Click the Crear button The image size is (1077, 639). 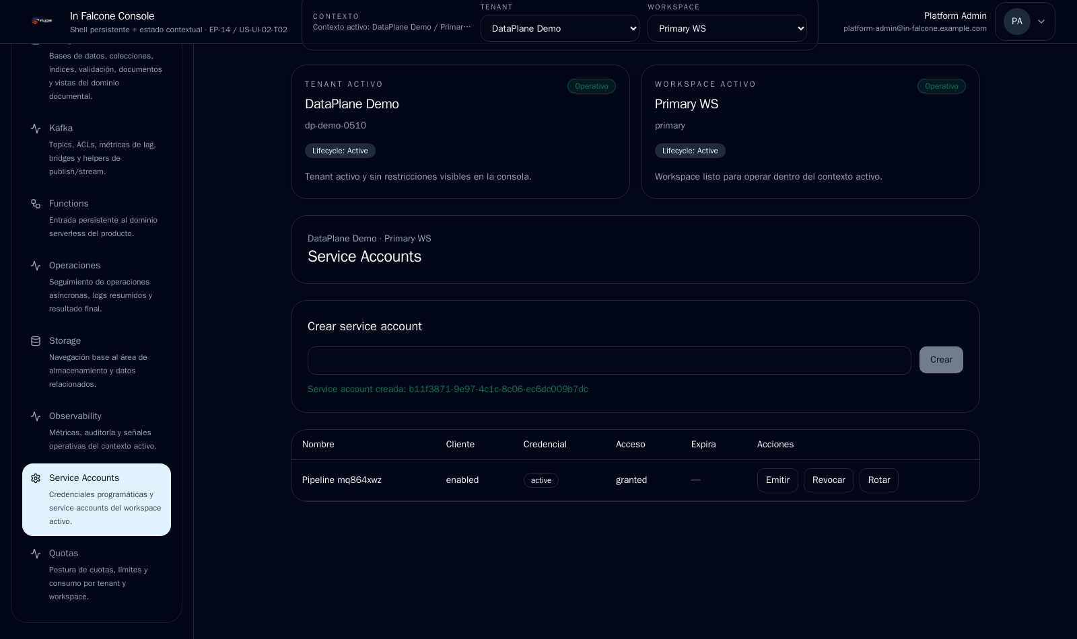[941, 360]
